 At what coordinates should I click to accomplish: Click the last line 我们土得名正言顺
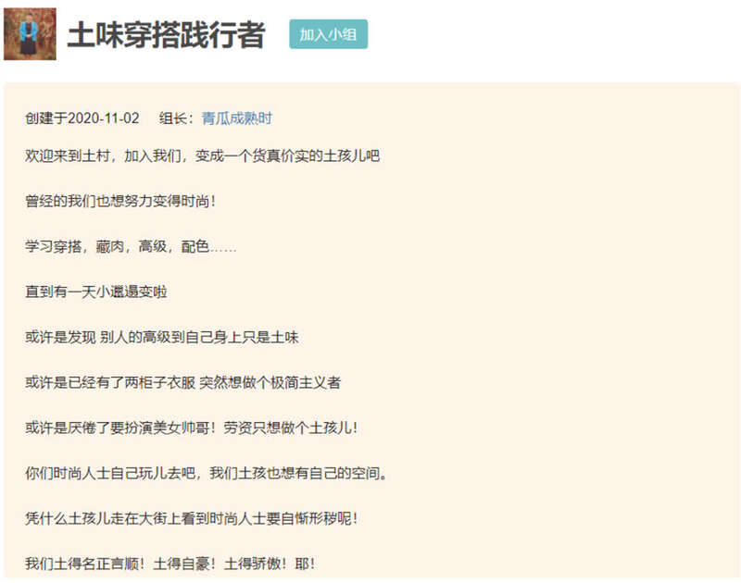171,564
